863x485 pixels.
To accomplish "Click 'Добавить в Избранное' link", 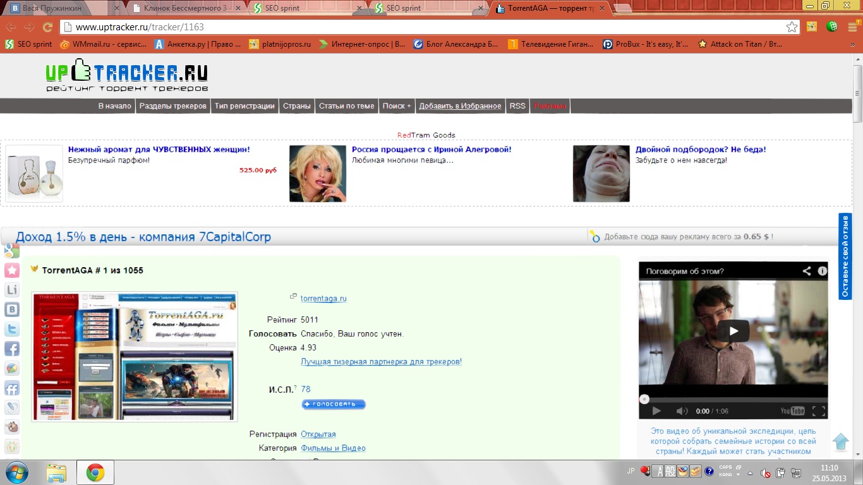I will pos(461,106).
